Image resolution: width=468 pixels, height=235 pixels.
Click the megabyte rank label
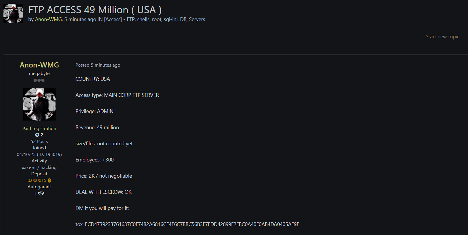coord(39,74)
